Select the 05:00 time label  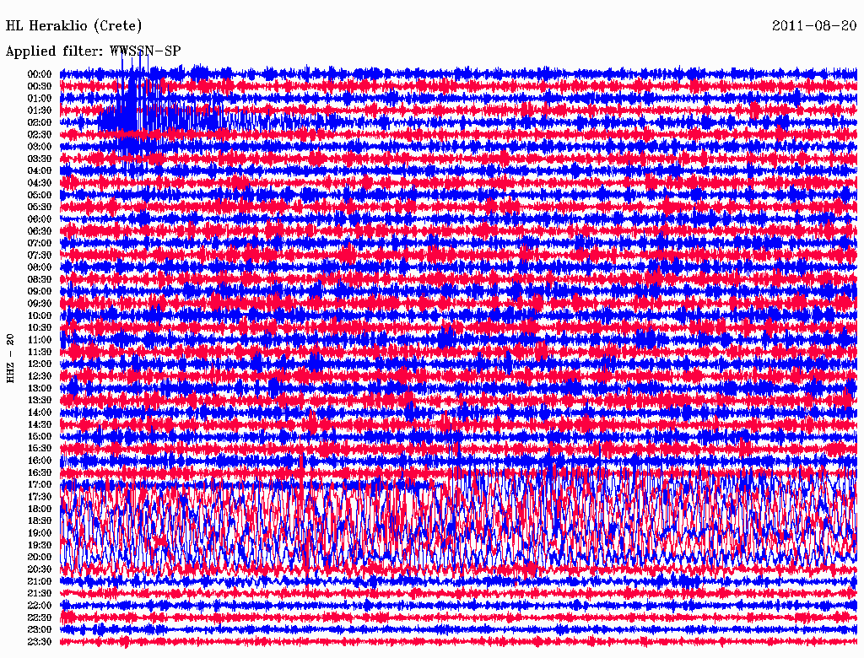point(40,195)
